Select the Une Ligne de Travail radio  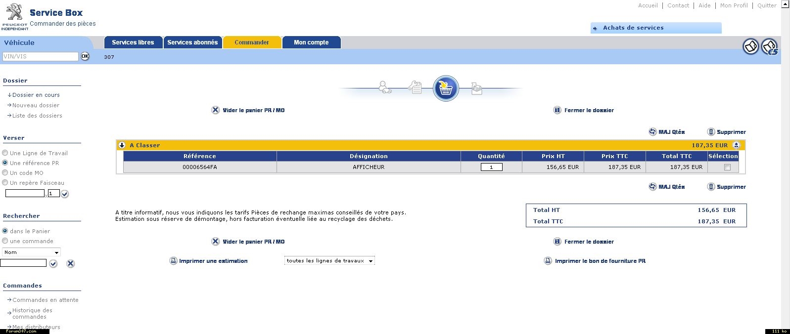point(5,153)
